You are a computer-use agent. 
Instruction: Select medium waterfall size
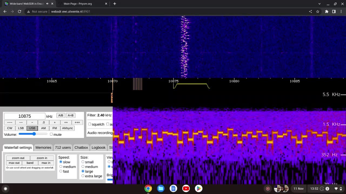83,167
